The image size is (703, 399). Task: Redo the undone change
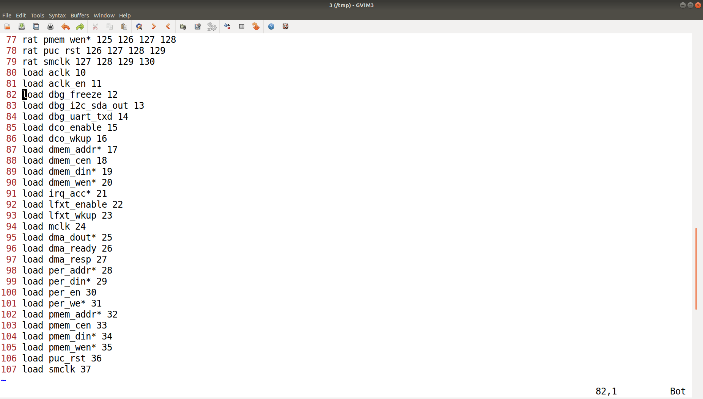(79, 27)
